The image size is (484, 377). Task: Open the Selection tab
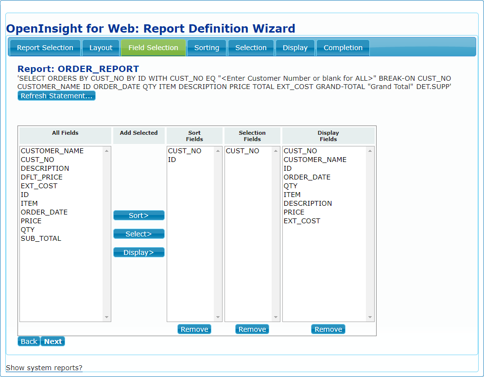click(x=251, y=48)
